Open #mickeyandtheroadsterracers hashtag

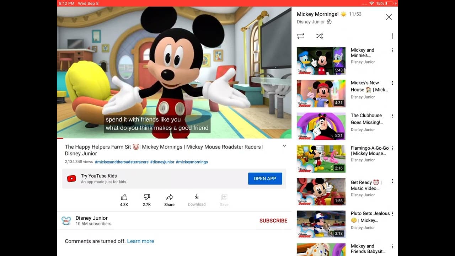click(x=122, y=162)
